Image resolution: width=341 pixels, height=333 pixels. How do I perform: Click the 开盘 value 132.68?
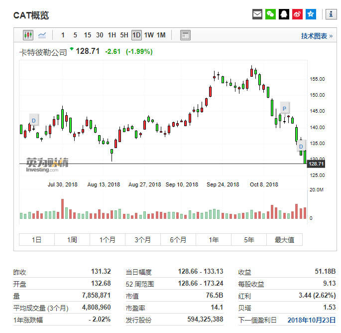point(101,283)
